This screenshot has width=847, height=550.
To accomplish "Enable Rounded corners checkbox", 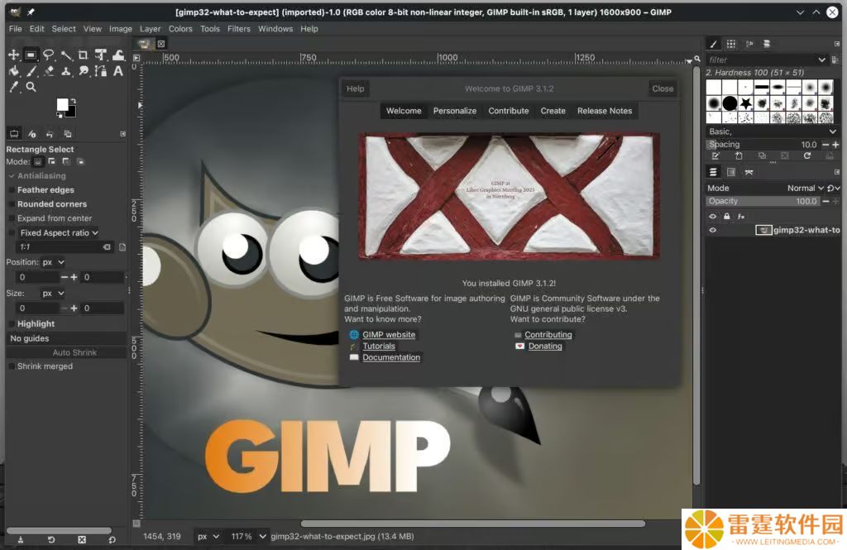I will pyautogui.click(x=12, y=204).
